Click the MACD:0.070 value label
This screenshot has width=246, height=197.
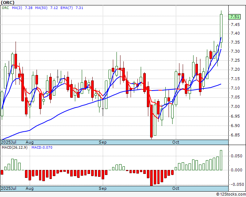click(x=42, y=148)
